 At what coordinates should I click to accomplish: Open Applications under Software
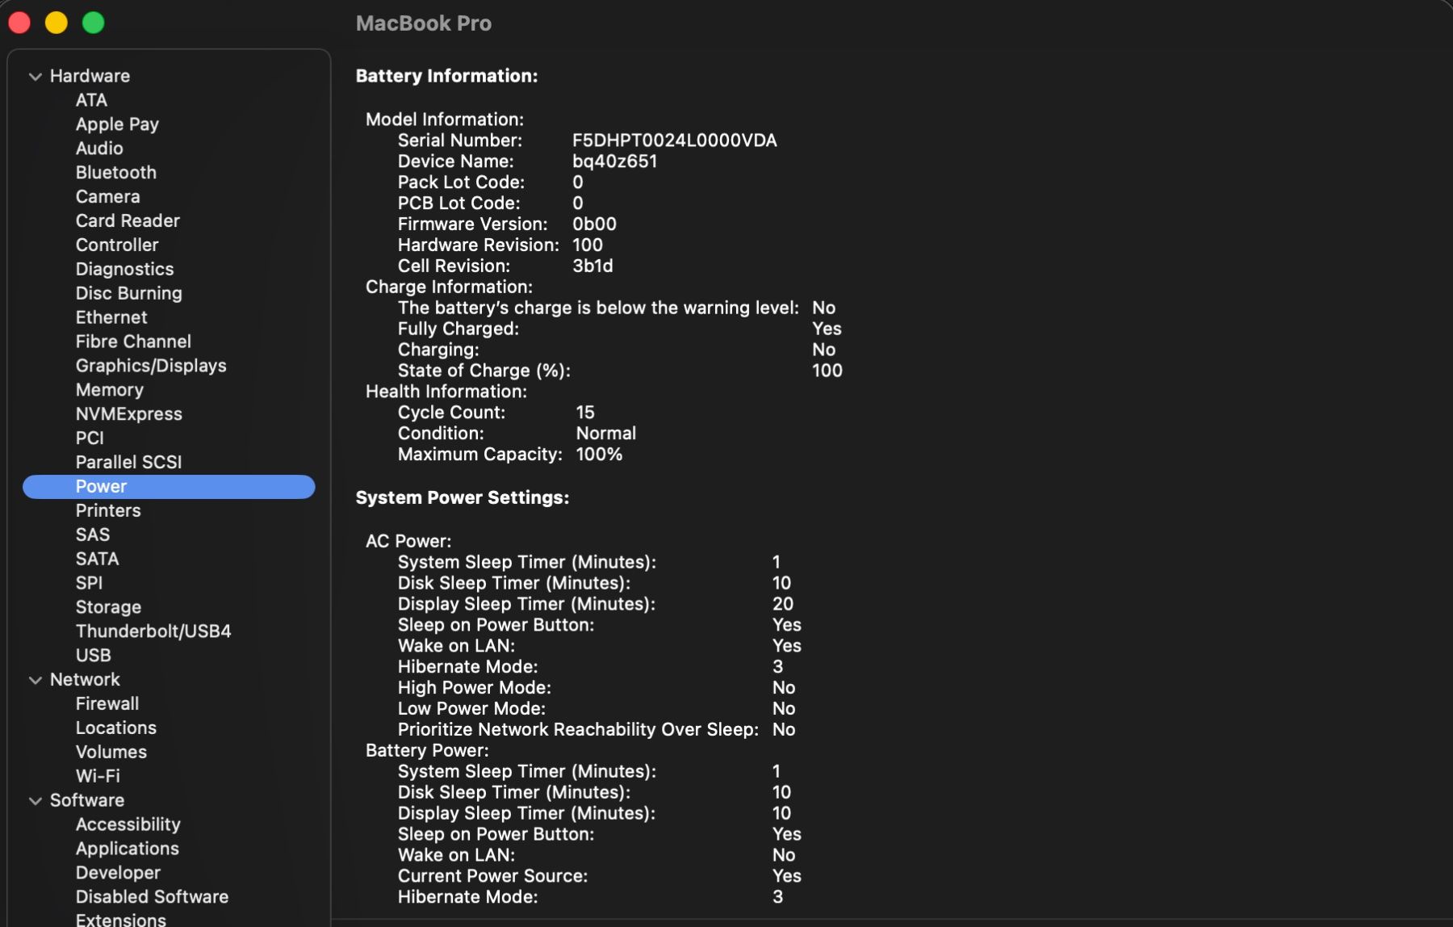pos(128,849)
